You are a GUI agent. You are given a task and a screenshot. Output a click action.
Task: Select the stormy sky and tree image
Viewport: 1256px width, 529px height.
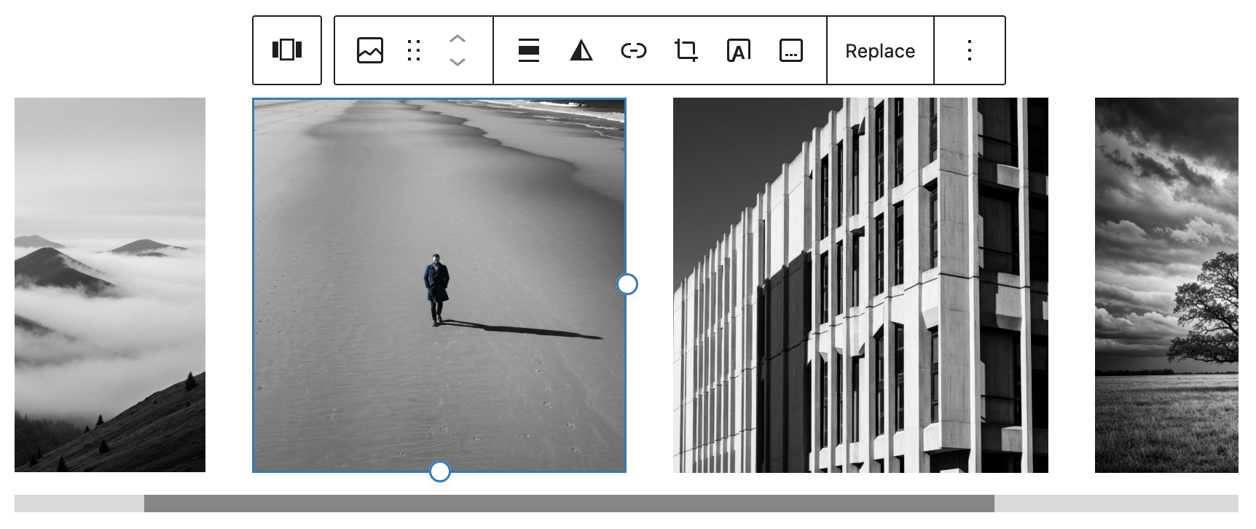[x=1166, y=285]
